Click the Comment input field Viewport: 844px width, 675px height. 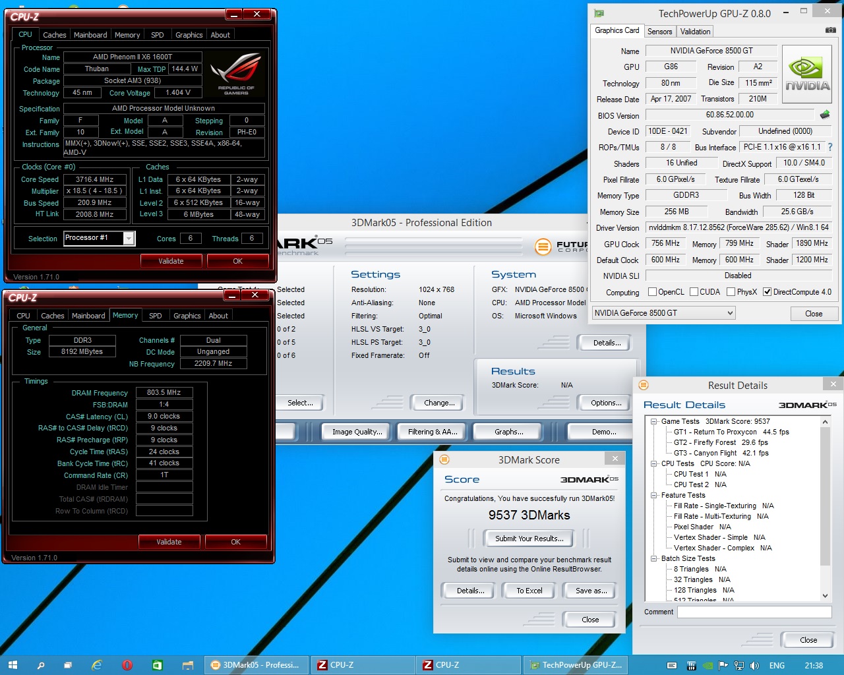(x=754, y=612)
